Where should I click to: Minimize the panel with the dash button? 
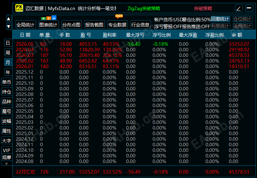249,8
